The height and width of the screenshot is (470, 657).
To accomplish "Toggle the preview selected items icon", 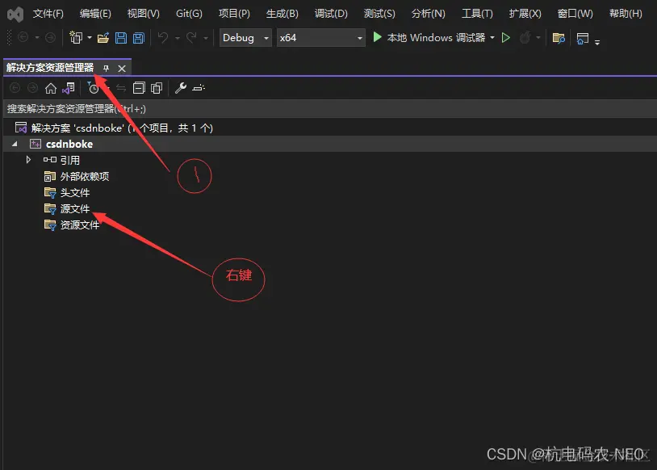I will [199, 88].
